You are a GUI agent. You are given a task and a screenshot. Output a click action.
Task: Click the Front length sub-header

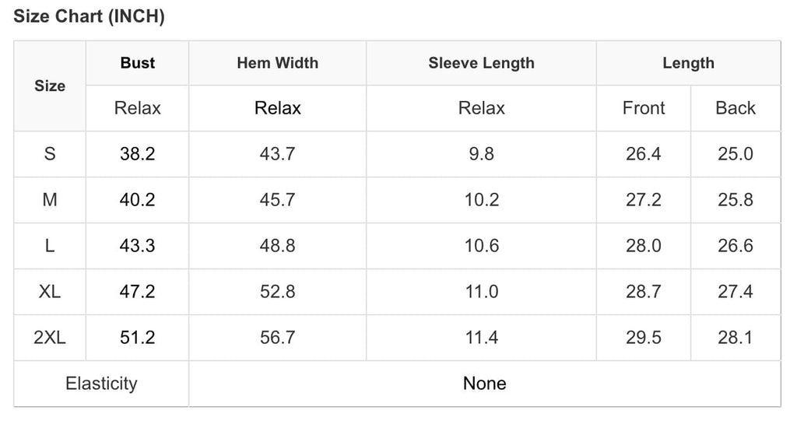coord(644,108)
